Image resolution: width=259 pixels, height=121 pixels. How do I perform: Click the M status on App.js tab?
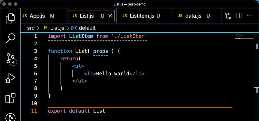click(x=52, y=16)
